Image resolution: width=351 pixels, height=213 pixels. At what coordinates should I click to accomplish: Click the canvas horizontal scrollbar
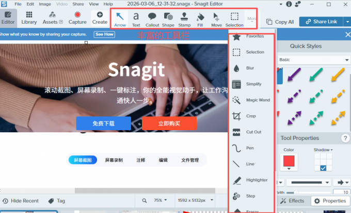tap(145, 190)
